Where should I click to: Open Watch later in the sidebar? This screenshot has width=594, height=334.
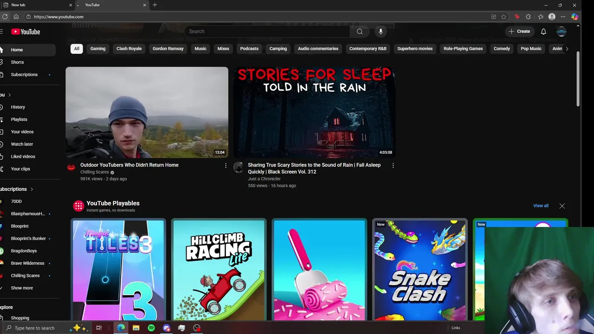click(x=22, y=144)
